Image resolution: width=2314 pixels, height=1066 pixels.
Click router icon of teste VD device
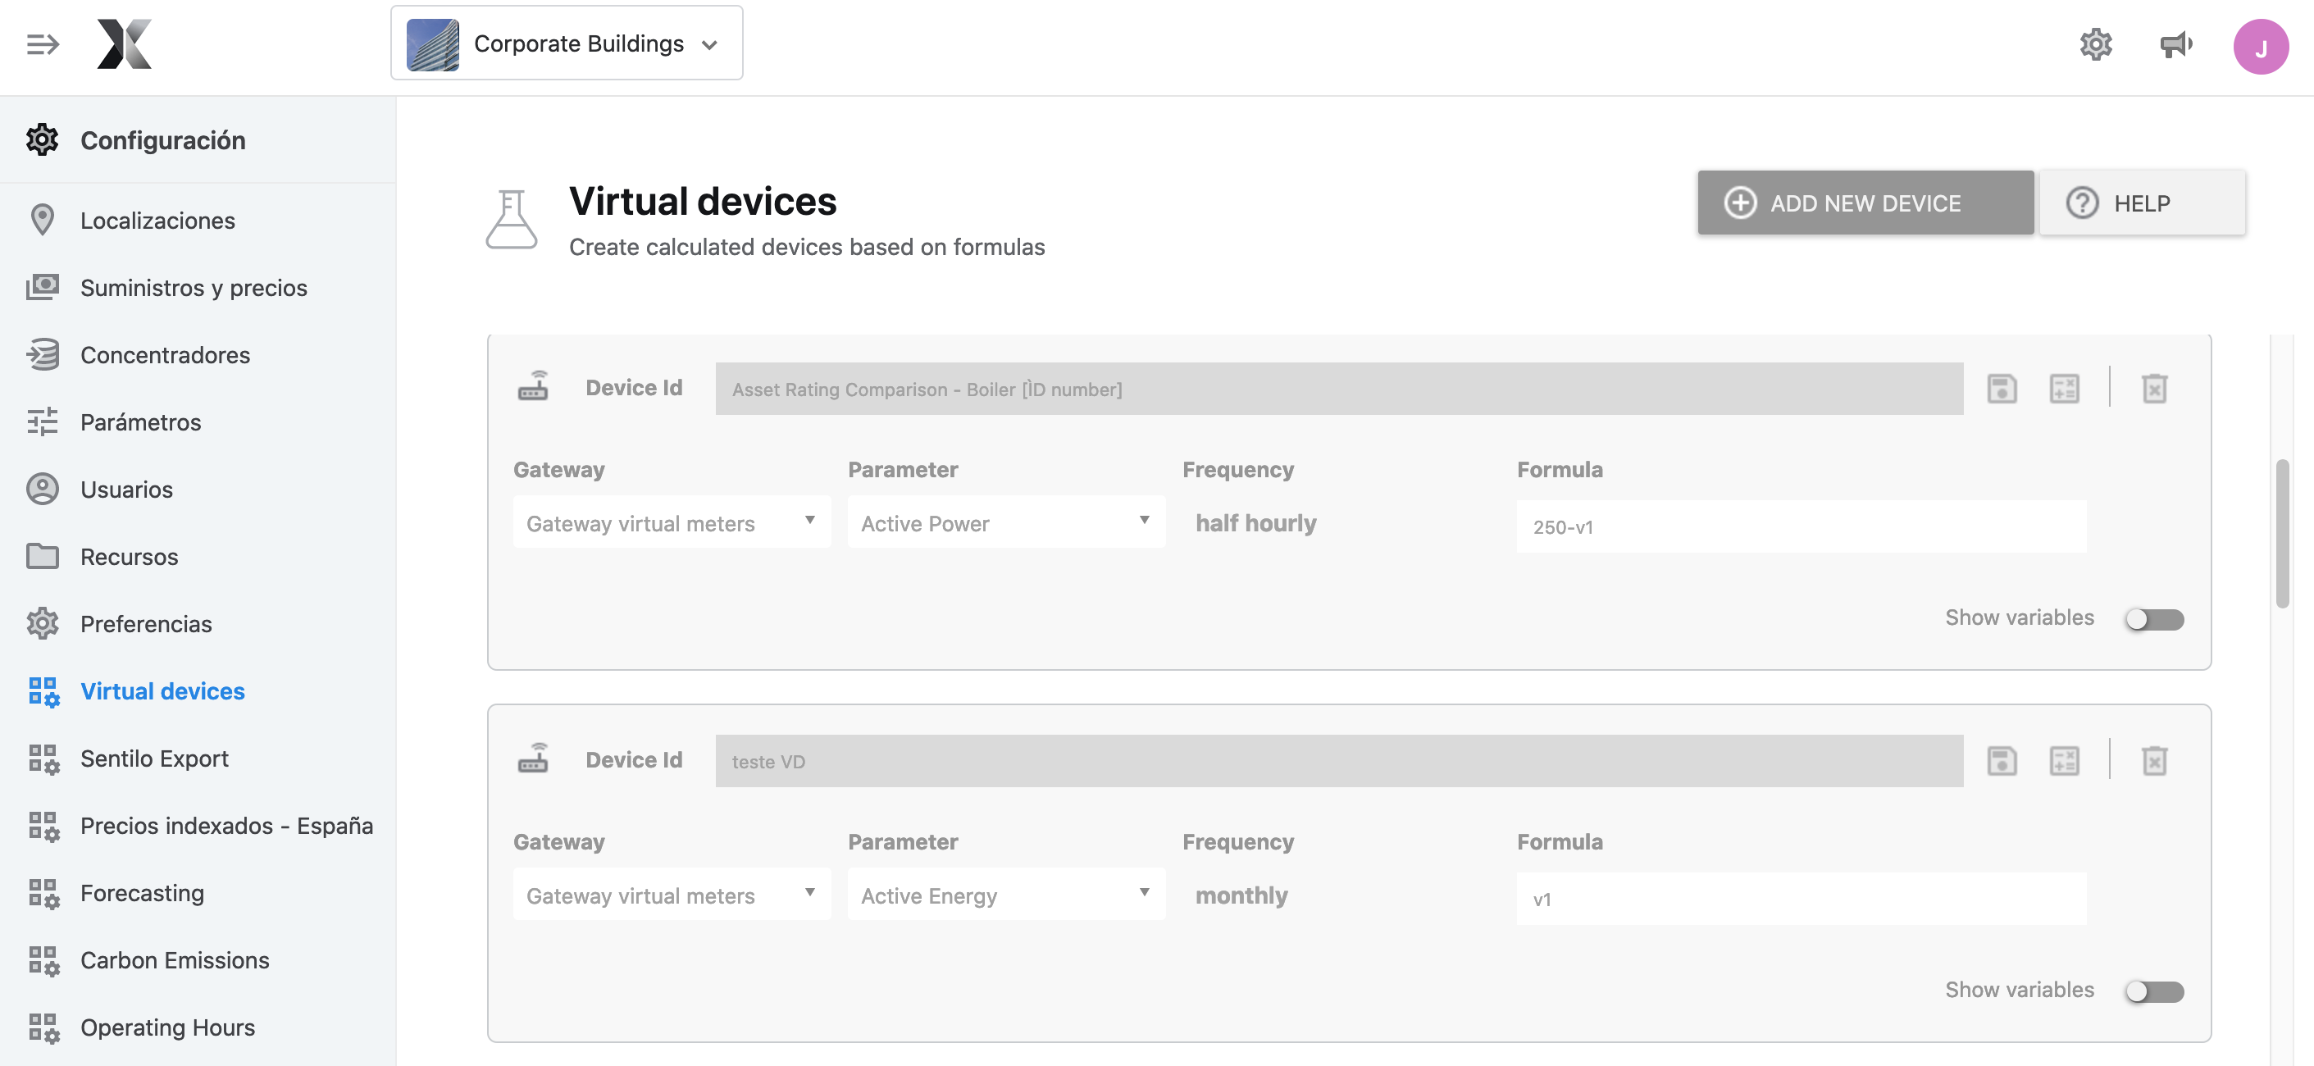(533, 758)
